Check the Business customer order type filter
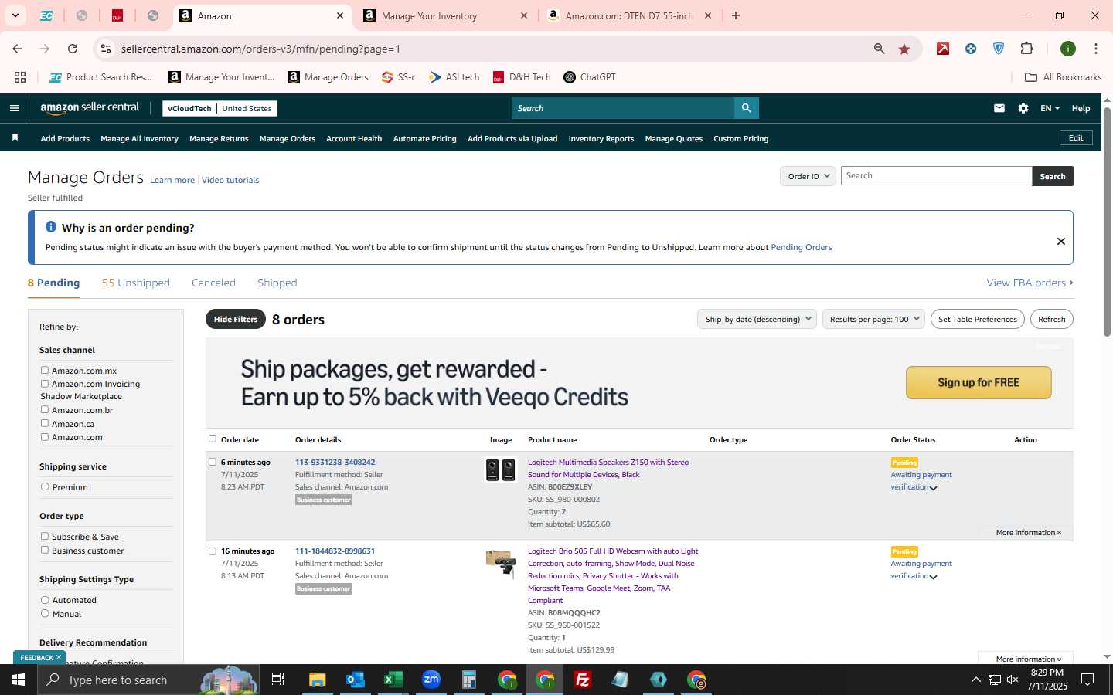Viewport: 1113px width, 695px height. pyautogui.click(x=45, y=551)
